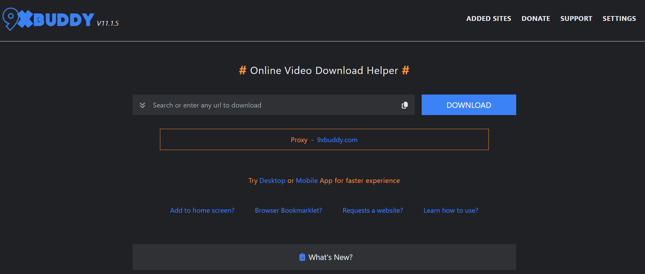Click the 9xbuddy logo
The height and width of the screenshot is (274, 645).
48,19
